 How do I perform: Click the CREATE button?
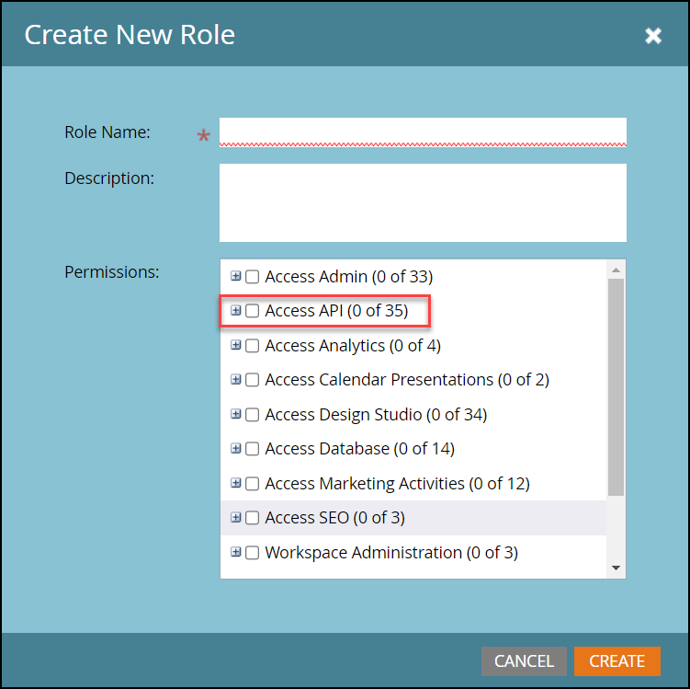[616, 660]
